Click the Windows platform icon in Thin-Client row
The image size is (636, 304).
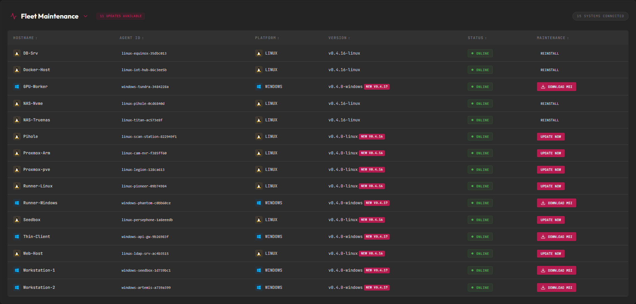pos(259,237)
